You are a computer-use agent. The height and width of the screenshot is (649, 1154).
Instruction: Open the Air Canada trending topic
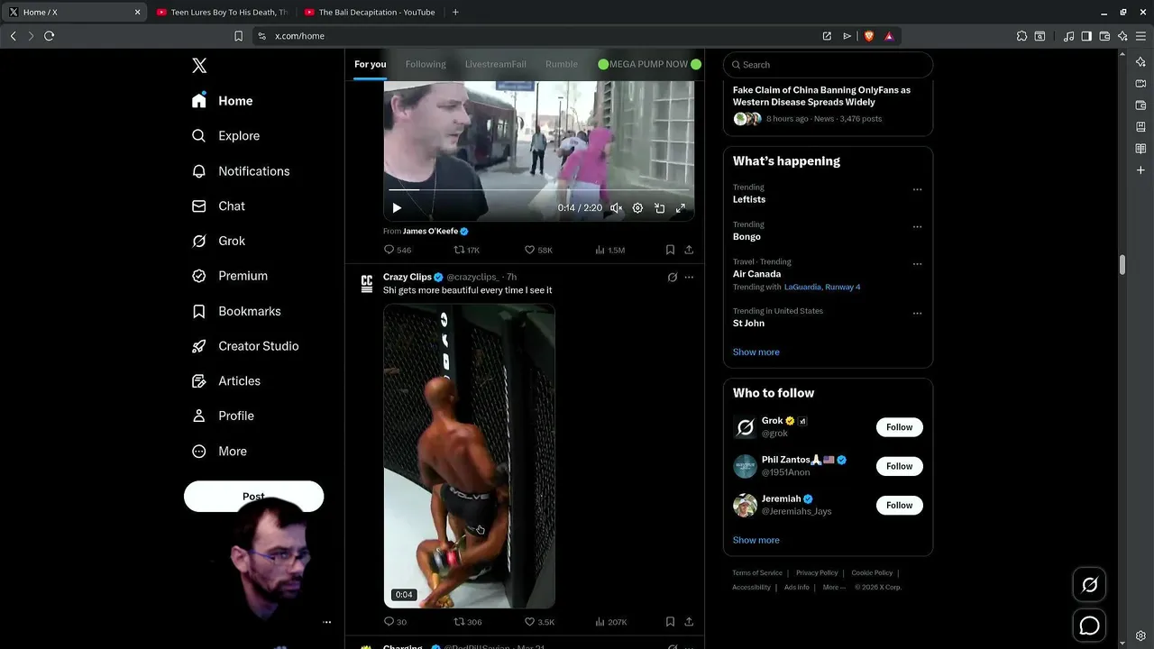(756, 274)
